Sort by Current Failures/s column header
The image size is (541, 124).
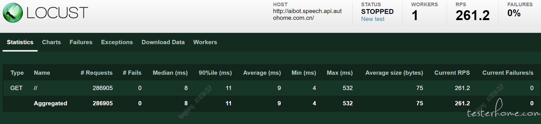click(x=508, y=73)
